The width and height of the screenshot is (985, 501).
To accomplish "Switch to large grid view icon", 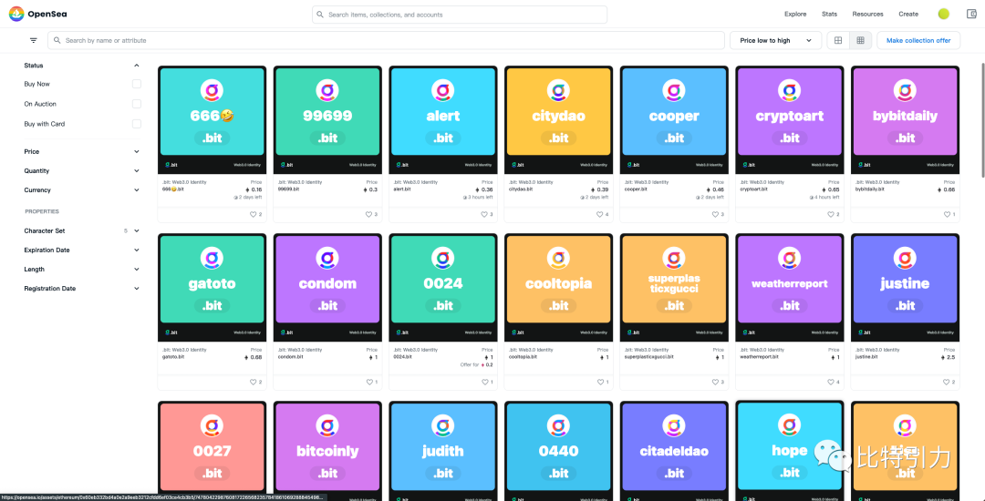I will [x=838, y=40].
